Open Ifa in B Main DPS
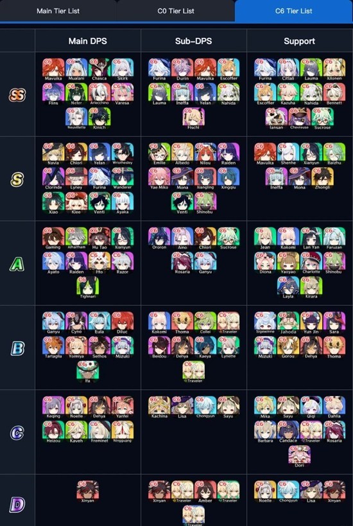Image resolution: width=353 pixels, height=526 pixels. (87, 372)
